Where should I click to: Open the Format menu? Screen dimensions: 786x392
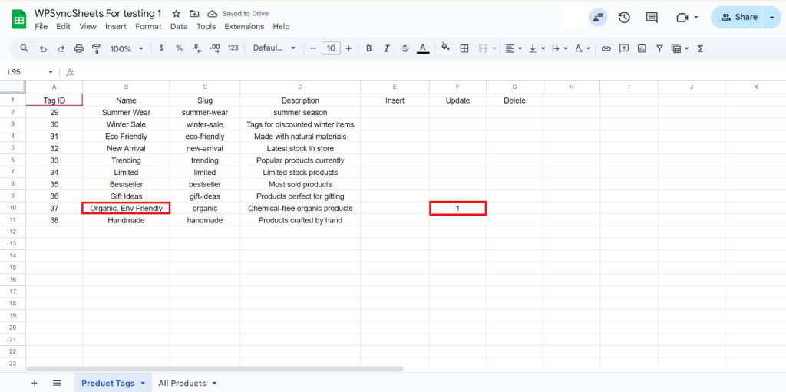[x=148, y=27]
